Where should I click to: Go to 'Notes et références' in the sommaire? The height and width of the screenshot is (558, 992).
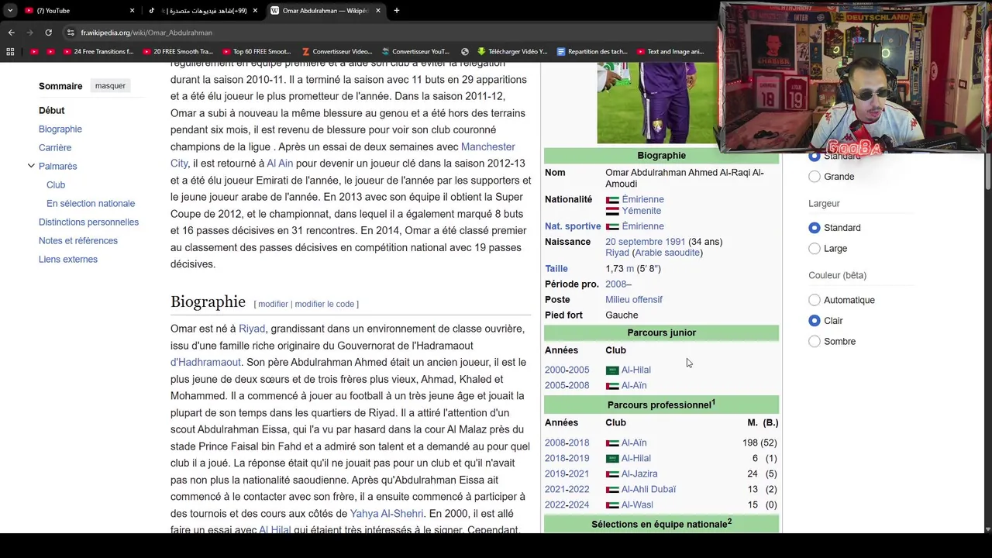pyautogui.click(x=78, y=241)
